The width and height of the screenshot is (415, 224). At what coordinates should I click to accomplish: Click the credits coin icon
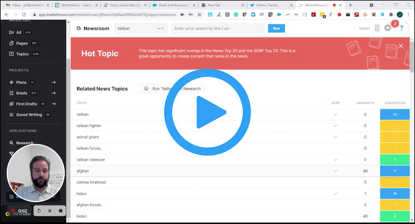coord(8,214)
